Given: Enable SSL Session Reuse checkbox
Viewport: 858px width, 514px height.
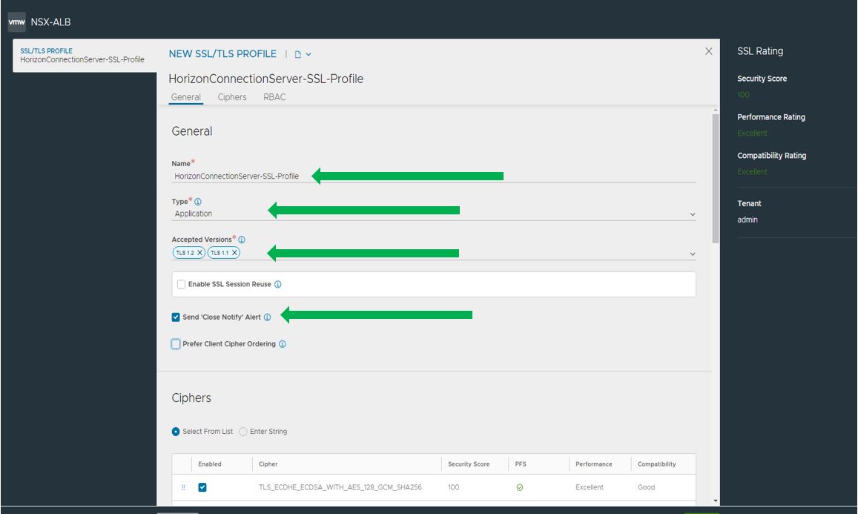Looking at the screenshot, I should pyautogui.click(x=181, y=284).
